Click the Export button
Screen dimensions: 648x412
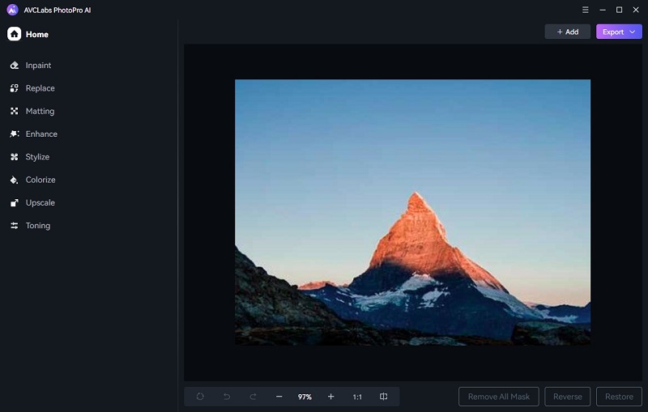(x=619, y=32)
